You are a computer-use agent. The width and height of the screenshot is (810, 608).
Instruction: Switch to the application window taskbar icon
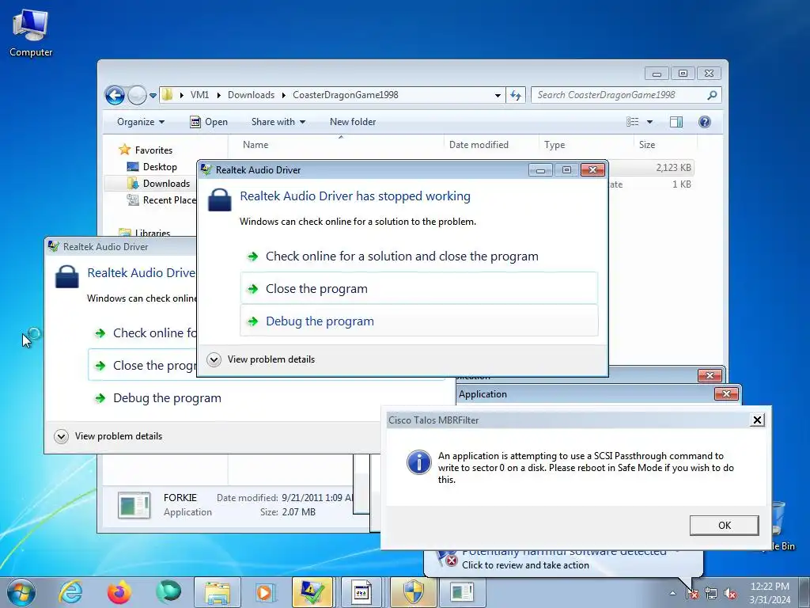361,592
